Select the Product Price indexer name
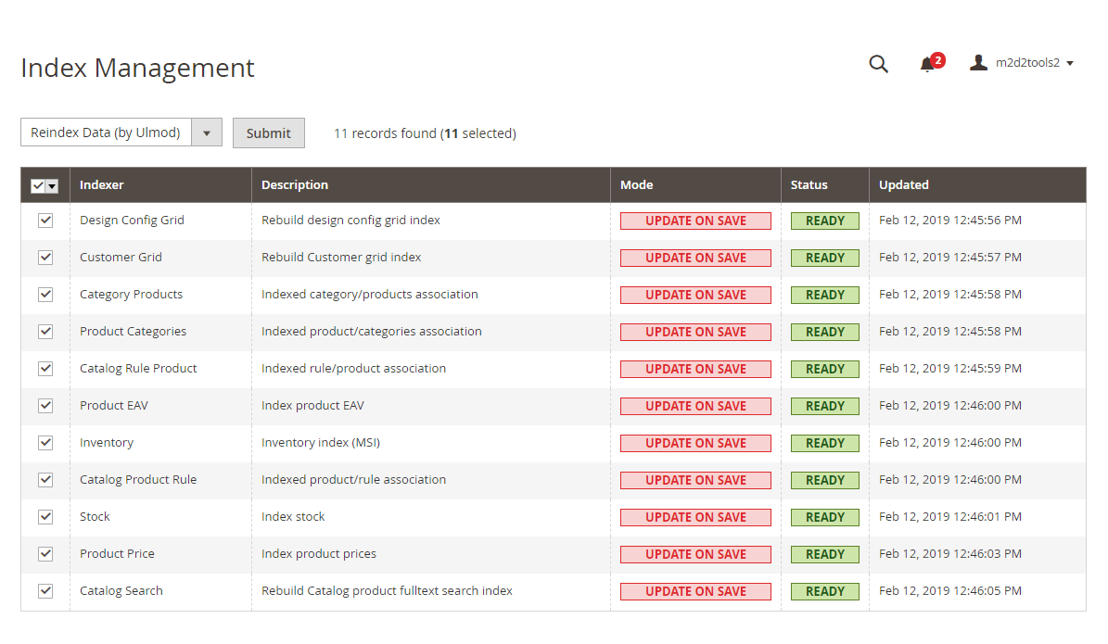 tap(118, 553)
